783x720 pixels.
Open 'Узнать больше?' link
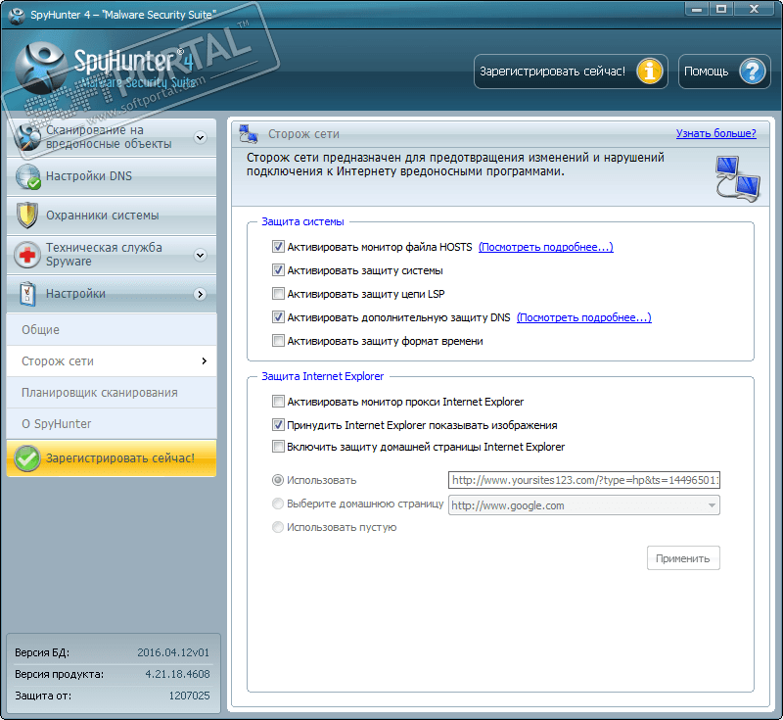(x=715, y=133)
